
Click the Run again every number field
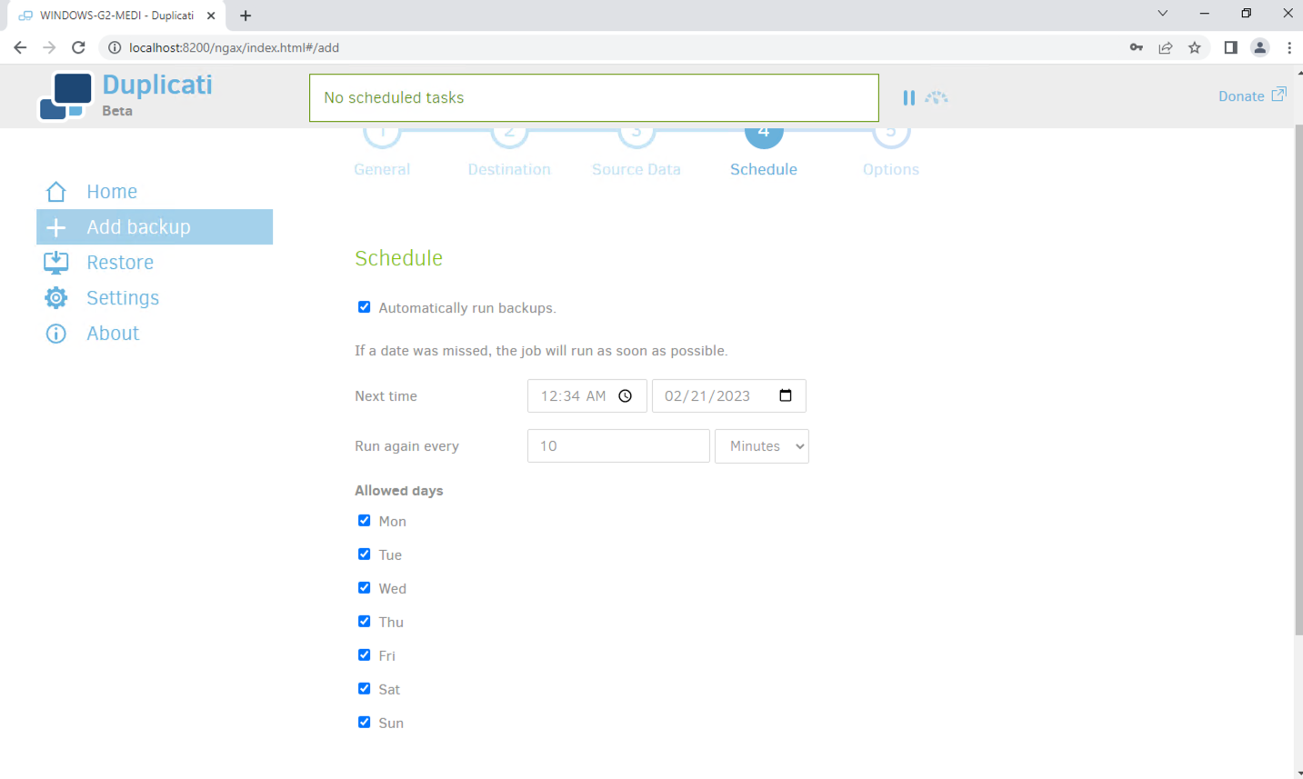[618, 446]
